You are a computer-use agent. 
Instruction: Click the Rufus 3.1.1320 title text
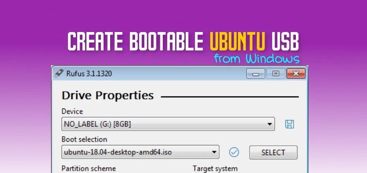tap(89, 74)
